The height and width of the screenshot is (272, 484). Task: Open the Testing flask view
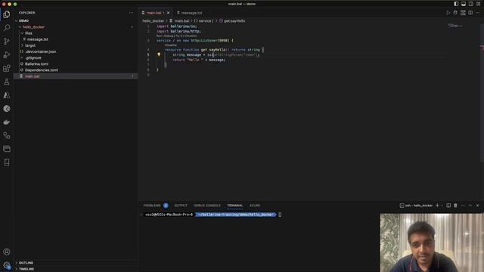pos(7,82)
